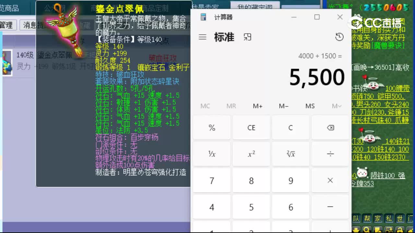
Task: Click the 套装效果：附加状态碎星诀 line
Action: pos(137,81)
